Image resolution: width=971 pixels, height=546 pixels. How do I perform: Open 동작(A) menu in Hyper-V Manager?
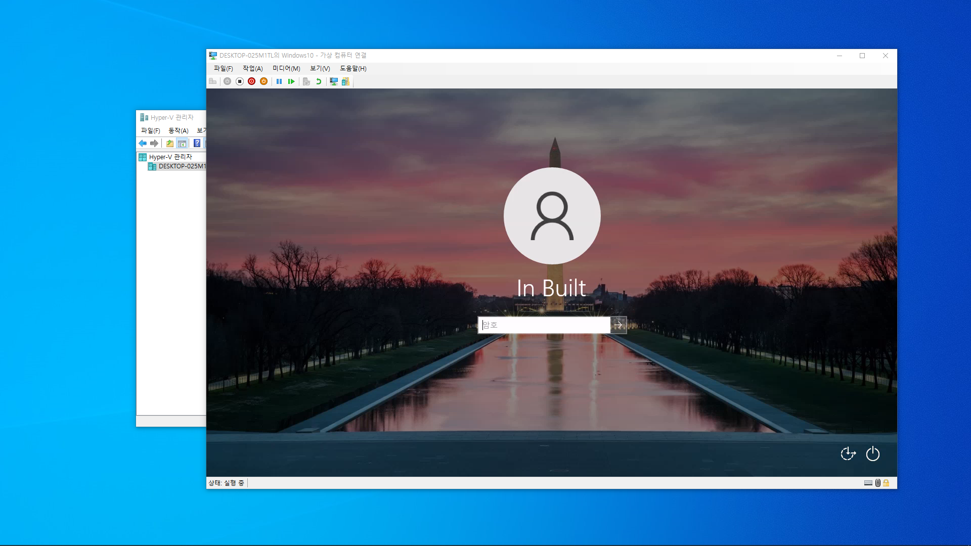click(178, 130)
